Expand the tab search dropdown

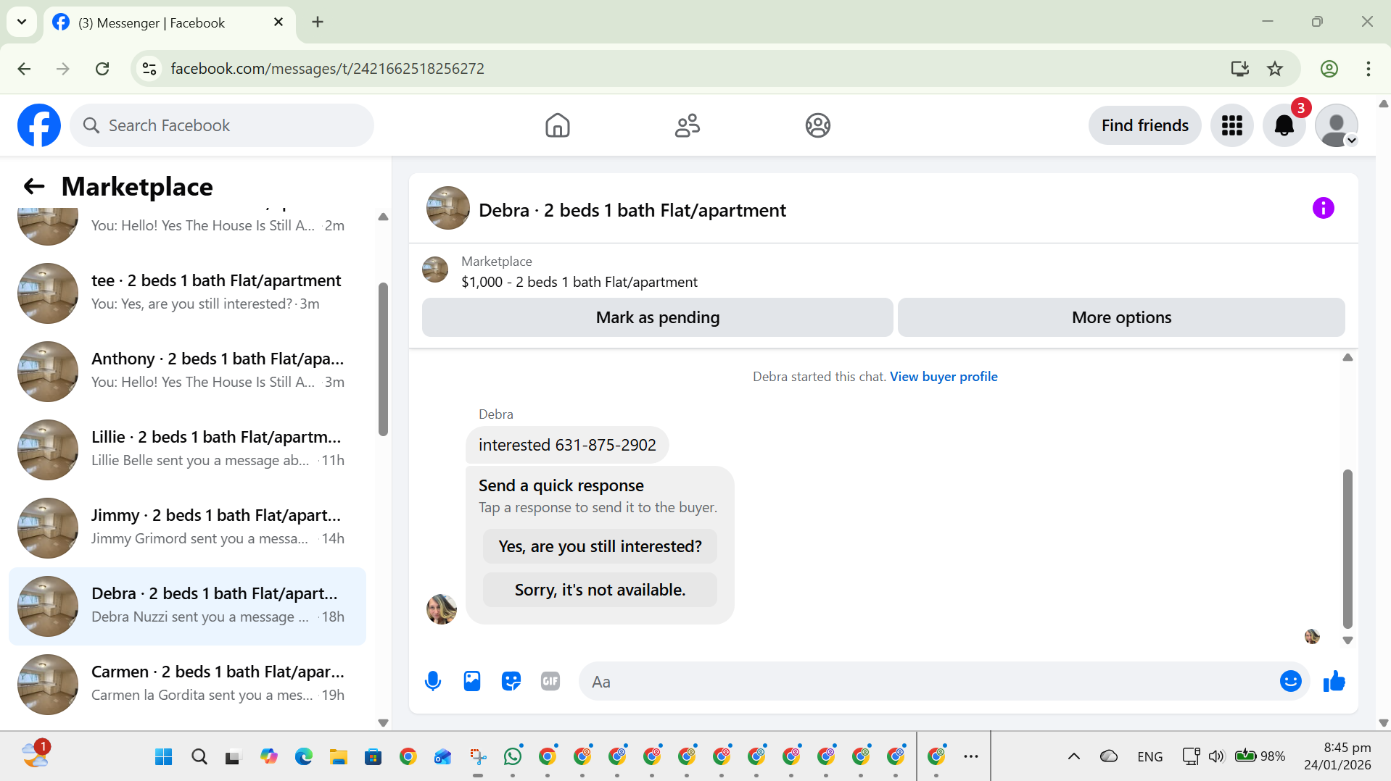(22, 22)
